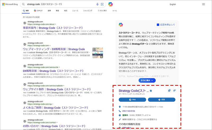Click the 経路 directions button
Screen dimensions: 212x130
[x=161, y=100]
